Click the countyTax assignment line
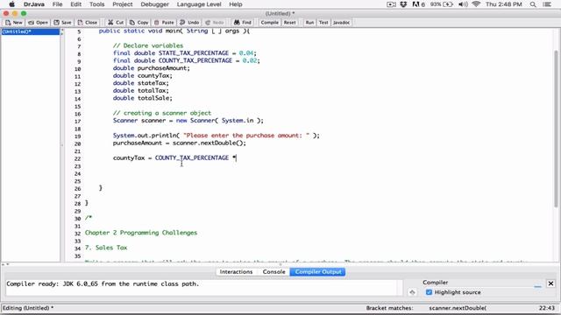The height and width of the screenshot is (315, 561). [x=174, y=157]
